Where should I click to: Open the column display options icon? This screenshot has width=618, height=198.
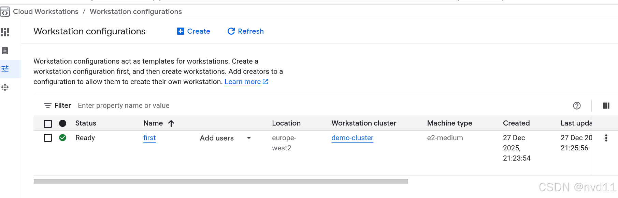[606, 106]
